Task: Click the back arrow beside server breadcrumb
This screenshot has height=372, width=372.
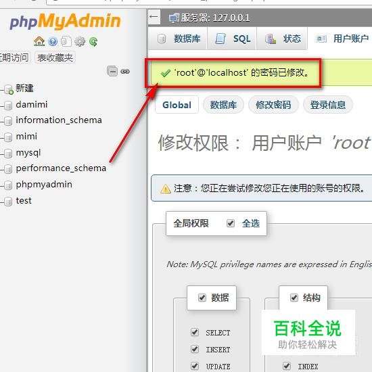Action: 154,17
